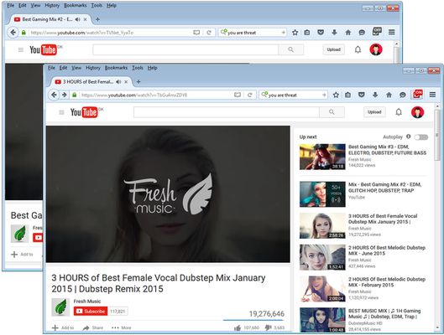Open 2 HOURS Melodic Dubstep June 2015 thumbnail
The height and width of the screenshot is (335, 444).
pyautogui.click(x=322, y=257)
